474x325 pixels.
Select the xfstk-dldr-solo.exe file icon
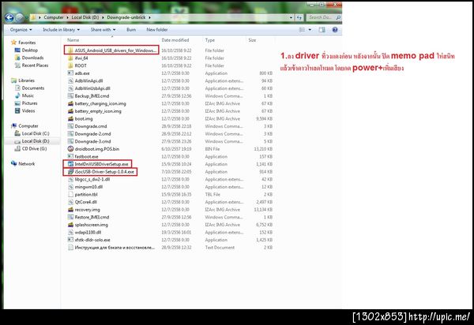(x=70, y=240)
